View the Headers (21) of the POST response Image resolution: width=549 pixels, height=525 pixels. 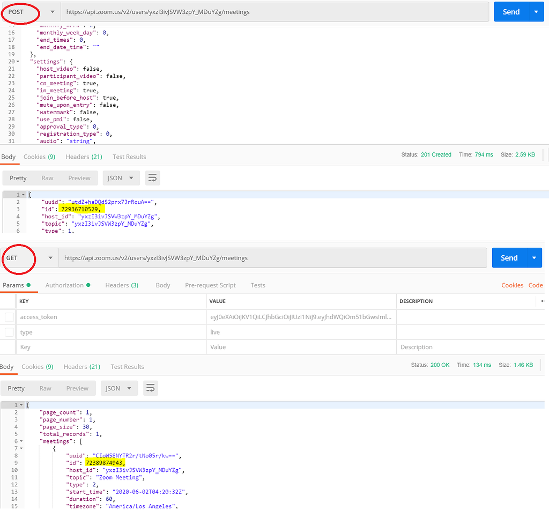(x=84, y=157)
